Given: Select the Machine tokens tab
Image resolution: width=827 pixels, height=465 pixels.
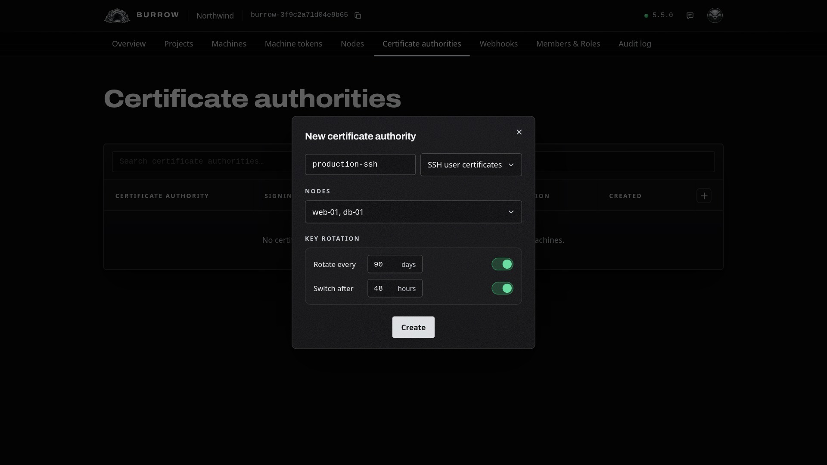Looking at the screenshot, I should click(293, 44).
